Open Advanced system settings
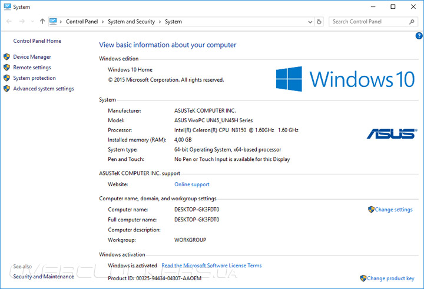The height and width of the screenshot is (289, 424). [44, 89]
